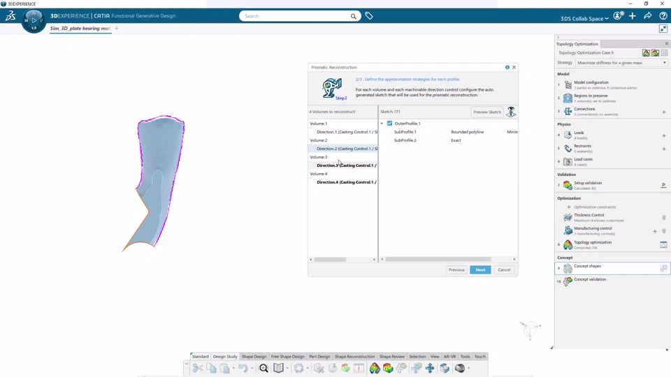Click the search magnifier icon
This screenshot has width=671, height=377.
[354, 16]
